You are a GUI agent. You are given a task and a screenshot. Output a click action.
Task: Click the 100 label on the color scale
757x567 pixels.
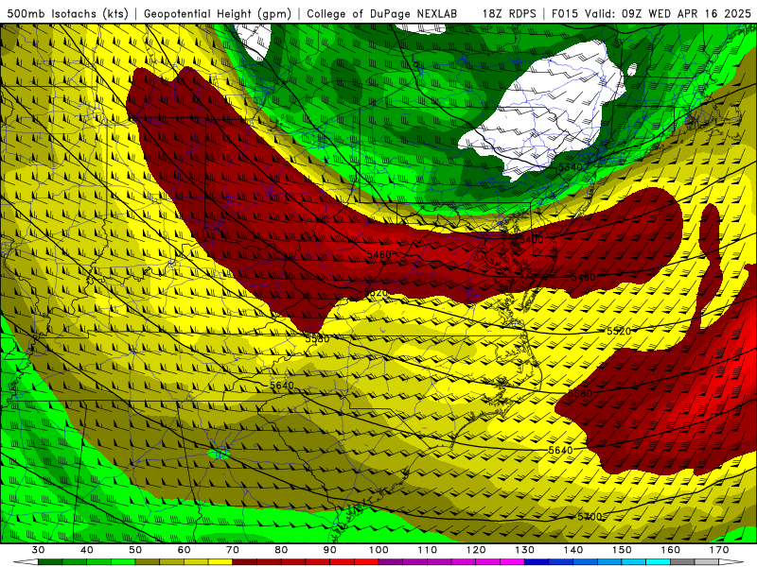point(378,550)
